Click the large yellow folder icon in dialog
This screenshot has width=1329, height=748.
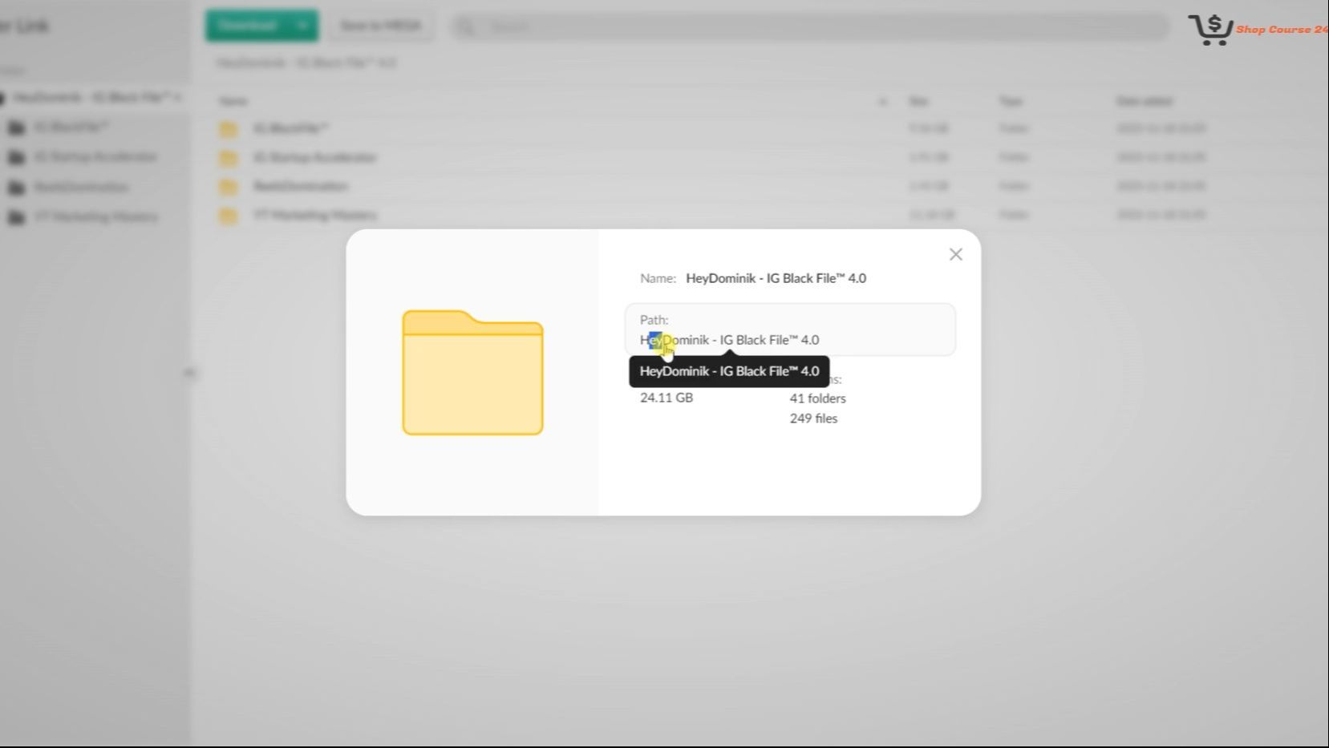pyautogui.click(x=472, y=373)
